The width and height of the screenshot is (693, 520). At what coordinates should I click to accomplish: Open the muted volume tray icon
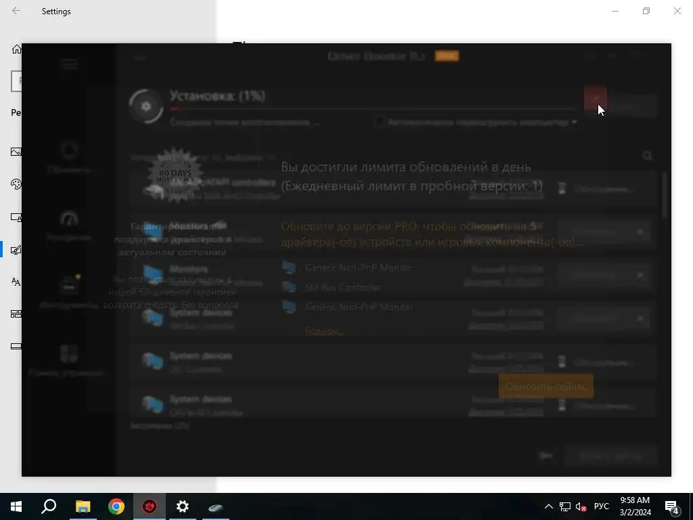click(581, 506)
